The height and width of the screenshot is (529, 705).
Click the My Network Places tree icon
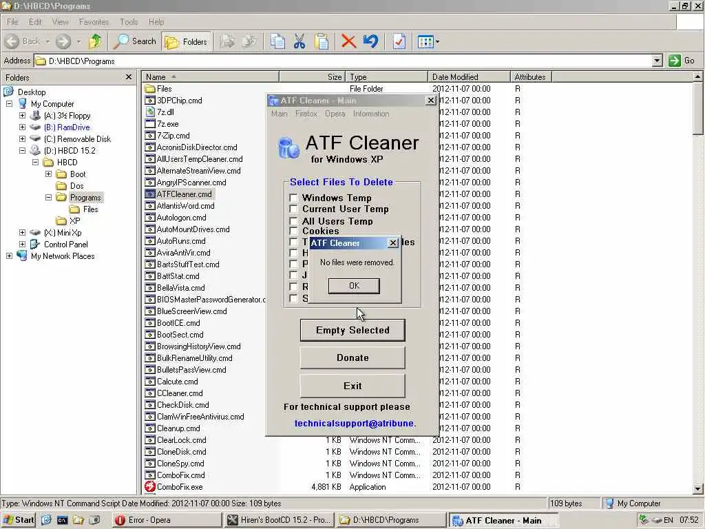[x=22, y=256]
